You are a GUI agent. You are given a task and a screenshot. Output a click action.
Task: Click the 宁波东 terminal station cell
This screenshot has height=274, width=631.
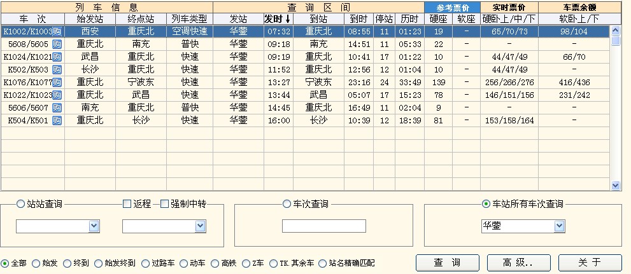pos(141,83)
